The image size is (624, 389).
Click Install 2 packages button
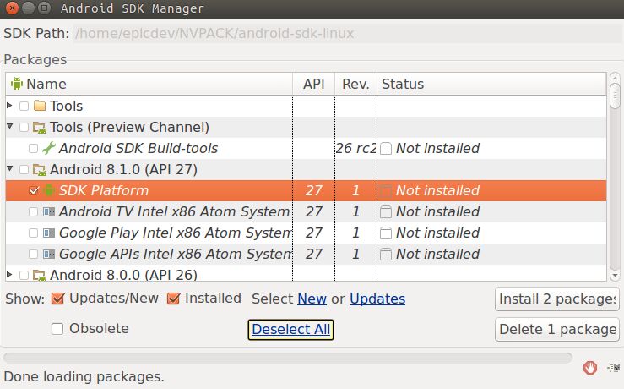pyautogui.click(x=557, y=299)
